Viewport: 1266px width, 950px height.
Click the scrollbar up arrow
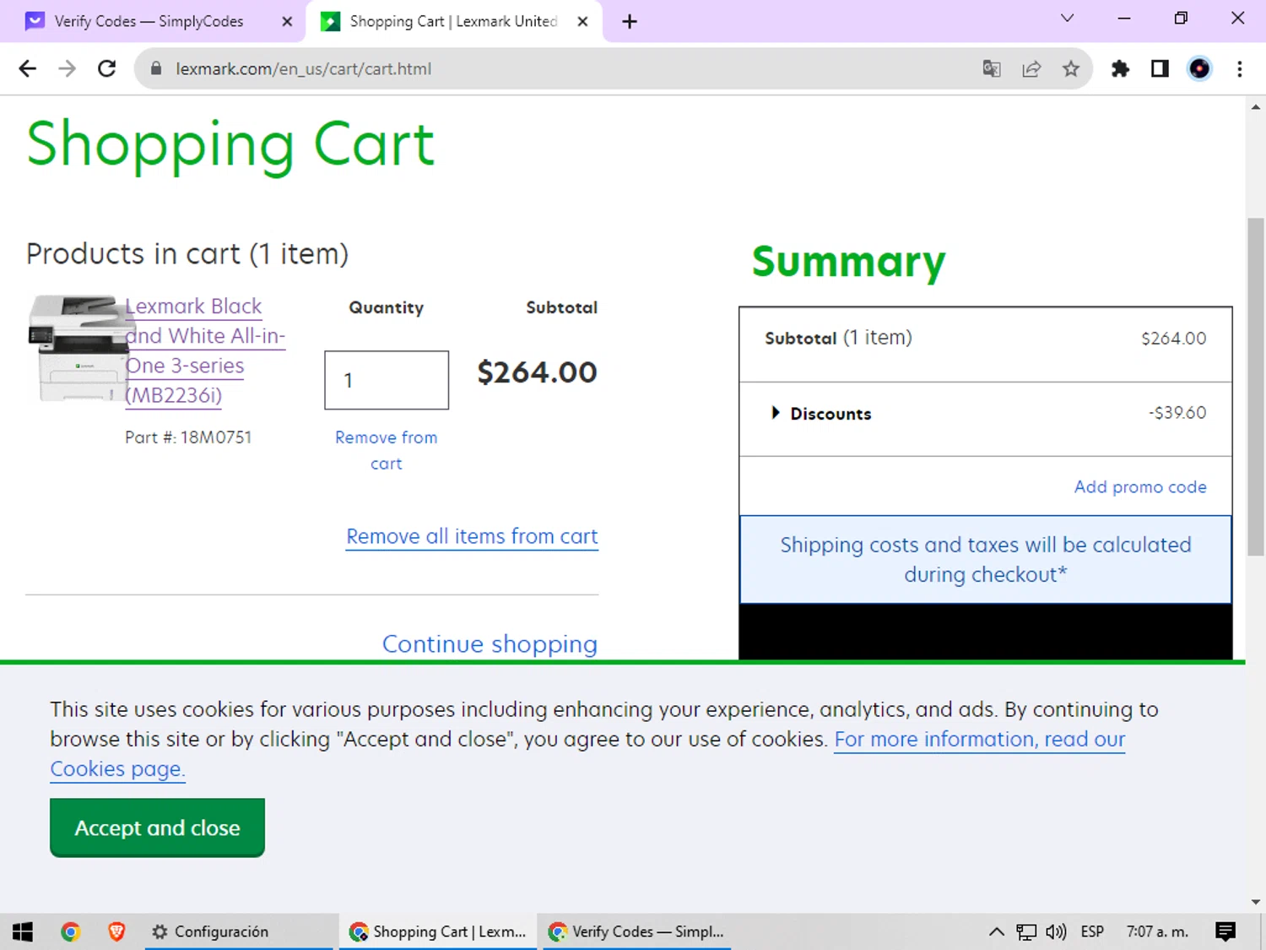click(1256, 106)
